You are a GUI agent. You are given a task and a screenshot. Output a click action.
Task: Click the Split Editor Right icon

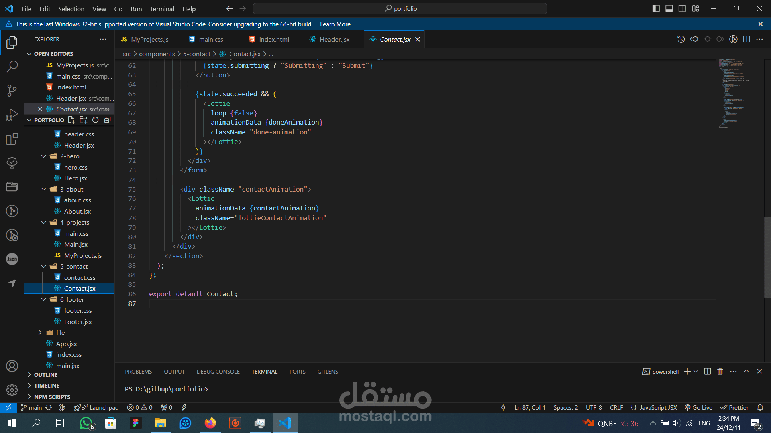coord(747,39)
